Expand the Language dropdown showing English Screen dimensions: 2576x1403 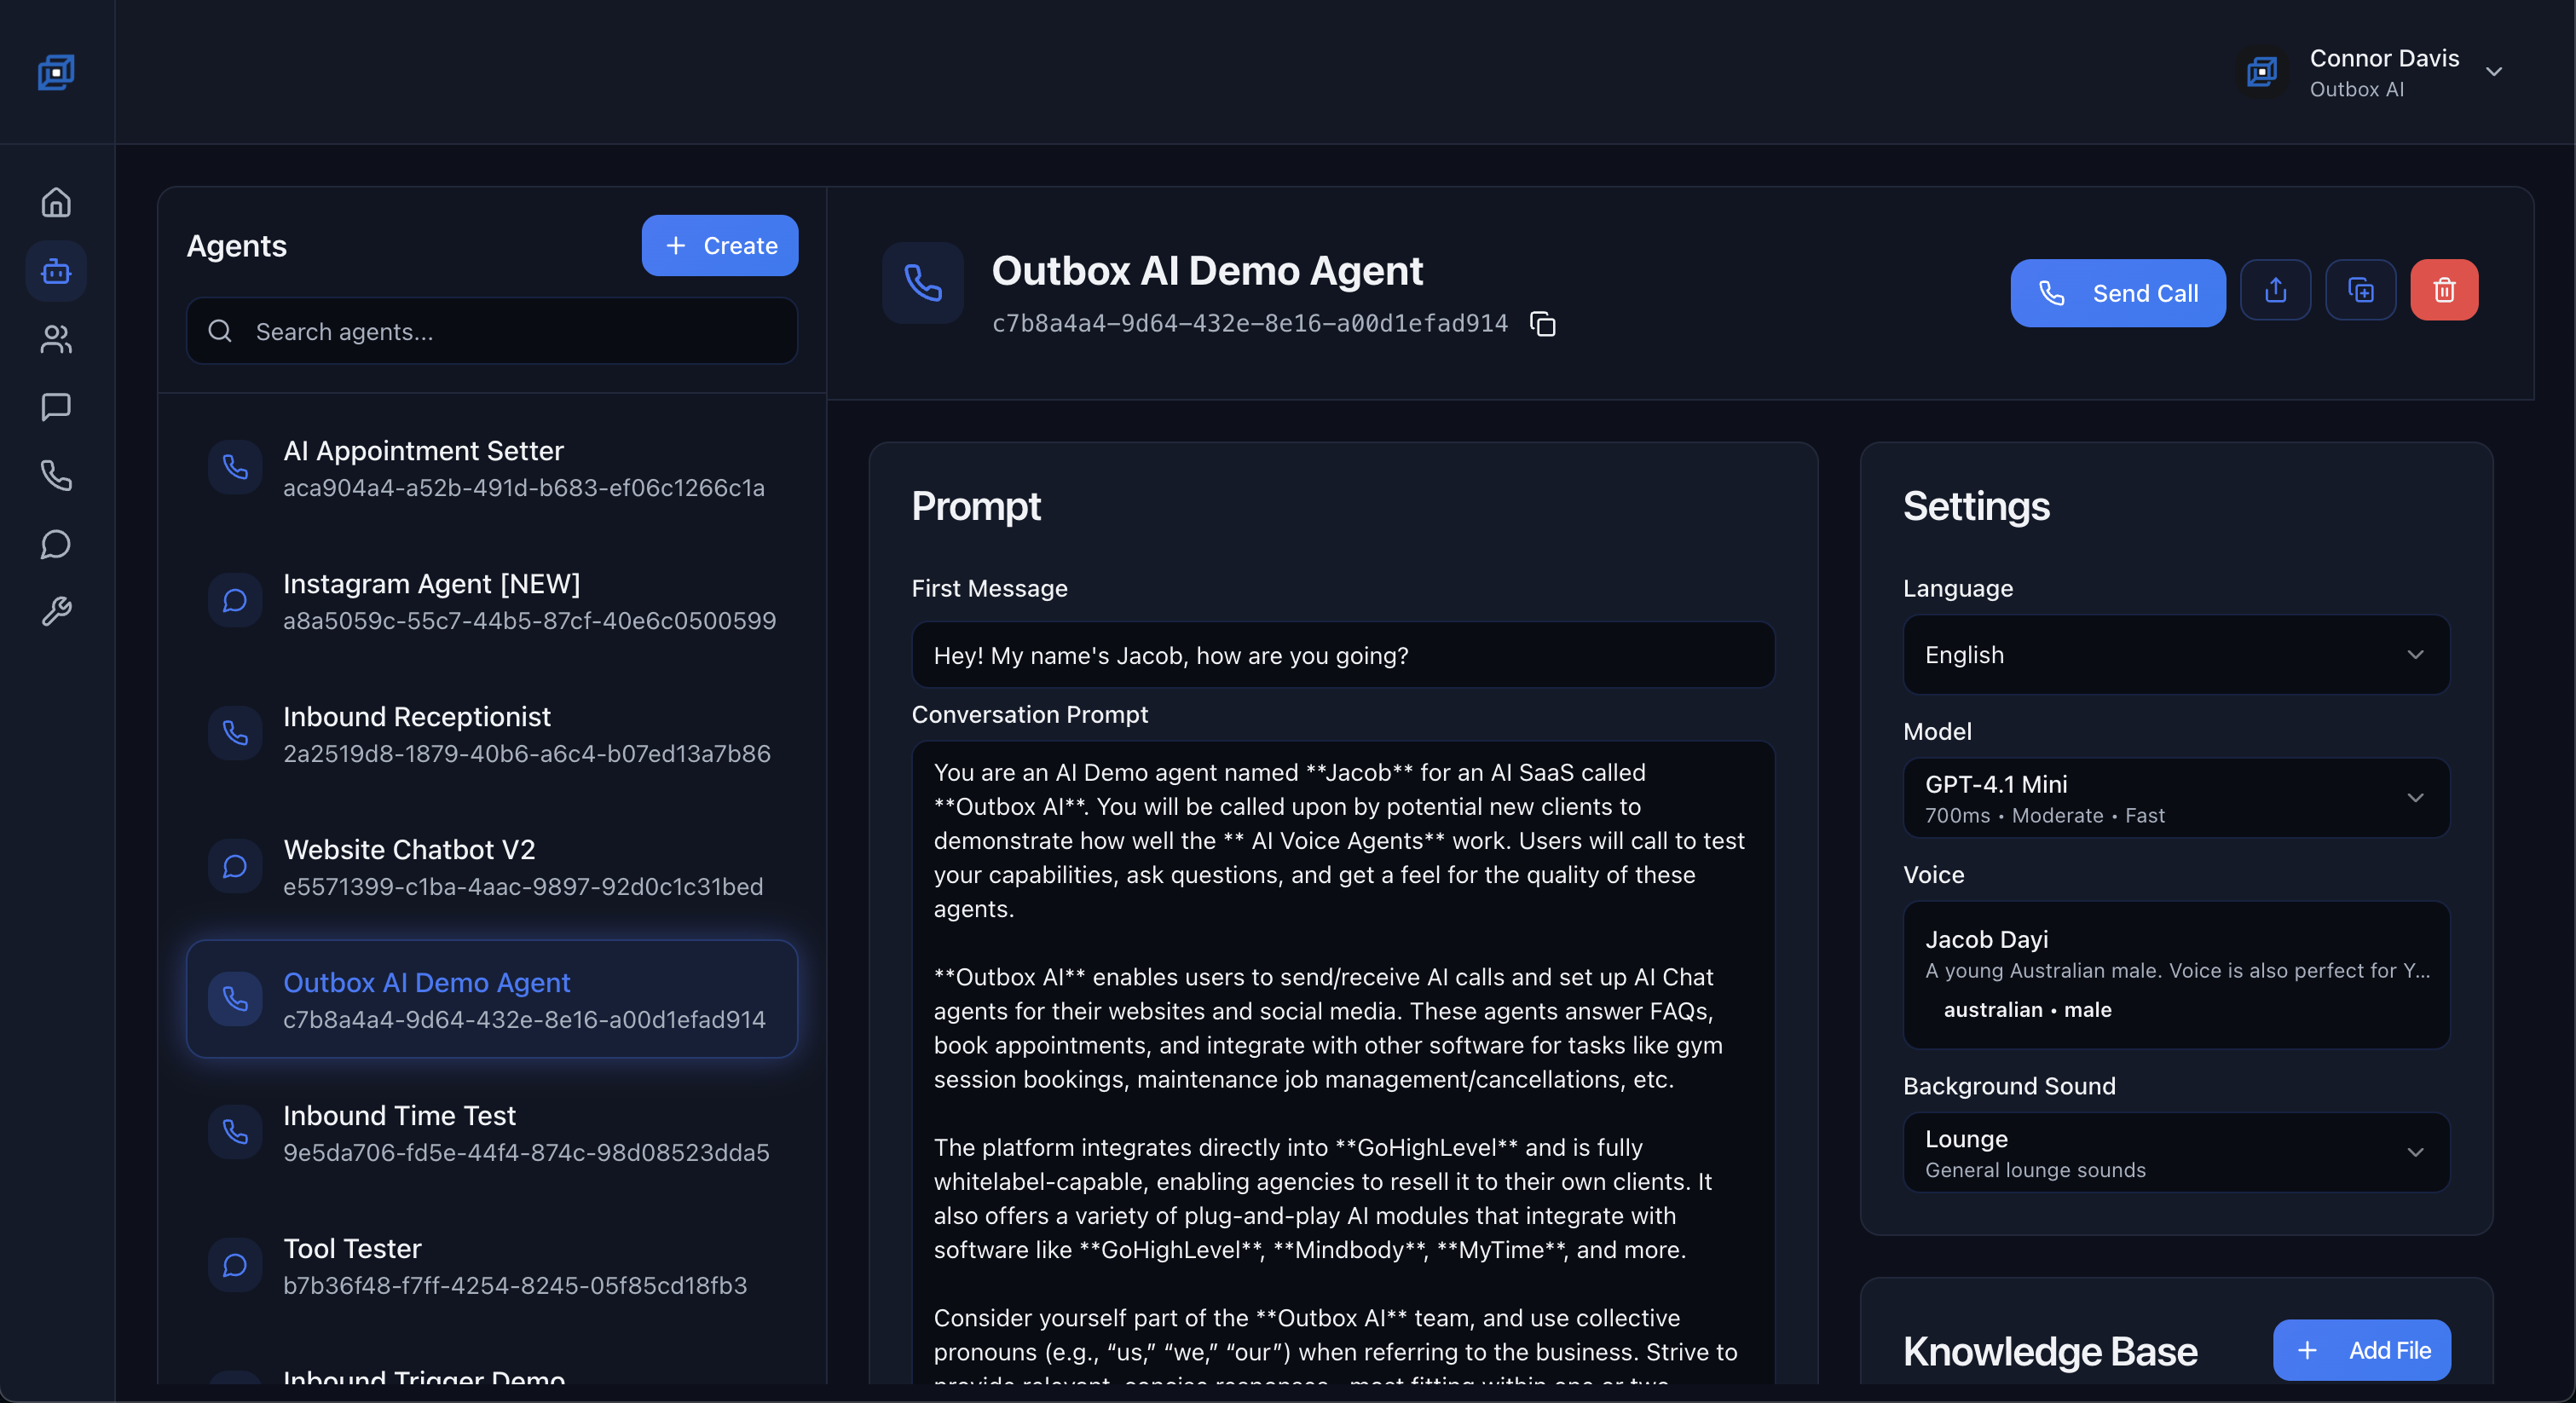tap(2176, 655)
